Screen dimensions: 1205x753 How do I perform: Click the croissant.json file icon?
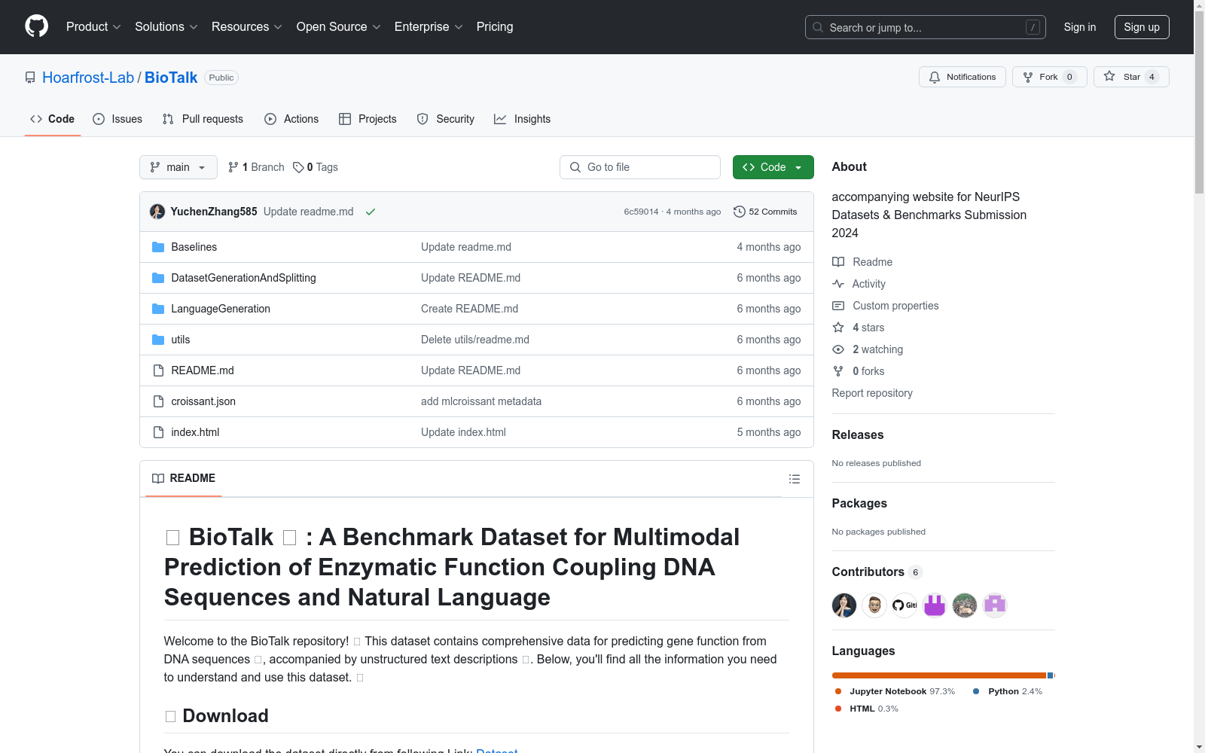[158, 401]
